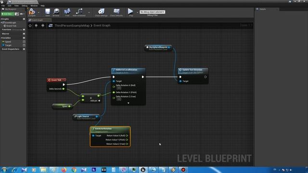Select the Event Tick node header
Image resolution: width=308 pixels, height=173 pixels.
click(56, 80)
